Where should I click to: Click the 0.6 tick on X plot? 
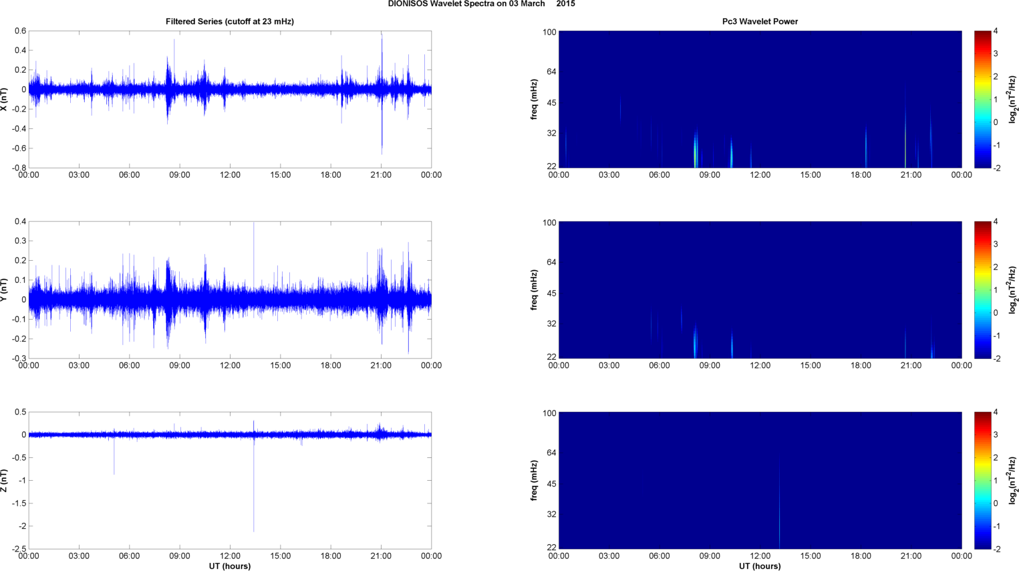point(20,31)
